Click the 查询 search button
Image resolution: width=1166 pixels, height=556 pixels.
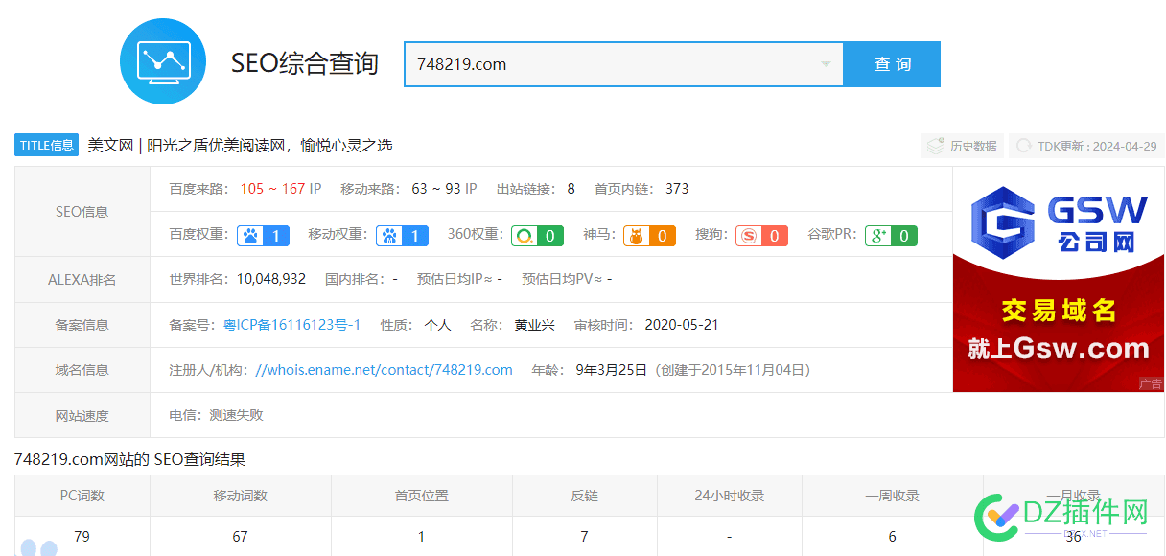pyautogui.click(x=892, y=64)
